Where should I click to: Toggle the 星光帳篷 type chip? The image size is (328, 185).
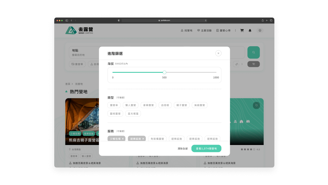tap(133, 114)
